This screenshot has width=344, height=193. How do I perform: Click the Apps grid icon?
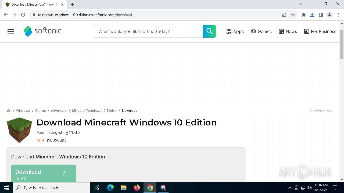point(229,31)
